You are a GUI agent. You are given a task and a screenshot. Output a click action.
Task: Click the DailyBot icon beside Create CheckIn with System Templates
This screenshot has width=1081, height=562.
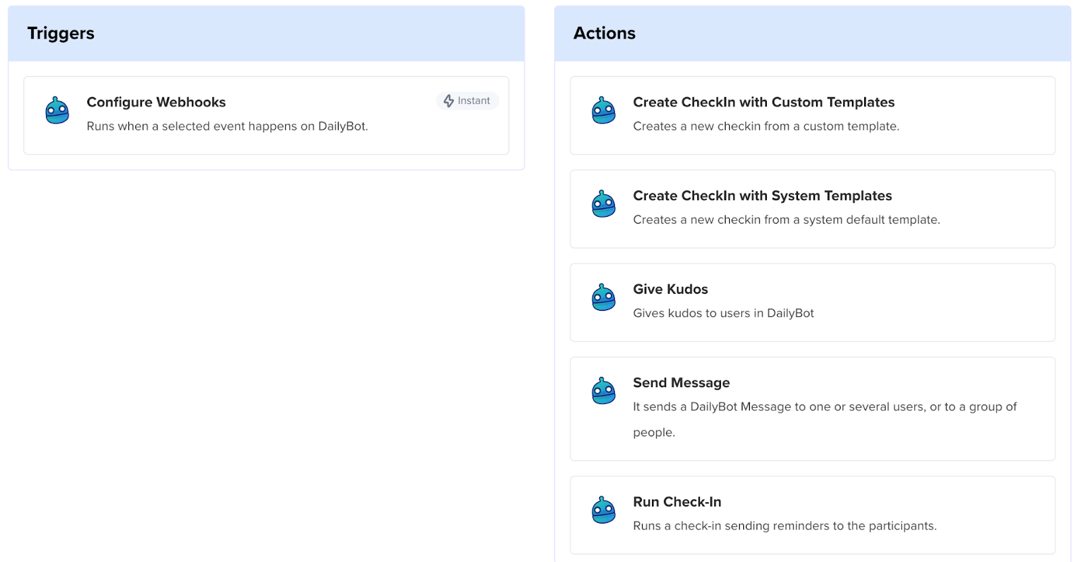point(603,203)
